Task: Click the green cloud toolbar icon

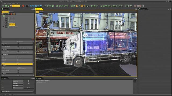Action: 94,6
